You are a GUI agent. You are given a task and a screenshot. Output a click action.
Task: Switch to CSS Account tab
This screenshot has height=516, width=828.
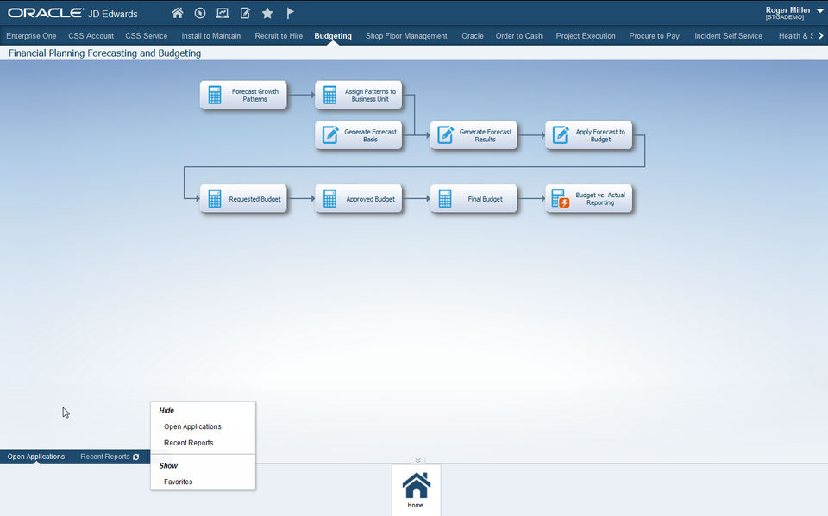click(91, 36)
